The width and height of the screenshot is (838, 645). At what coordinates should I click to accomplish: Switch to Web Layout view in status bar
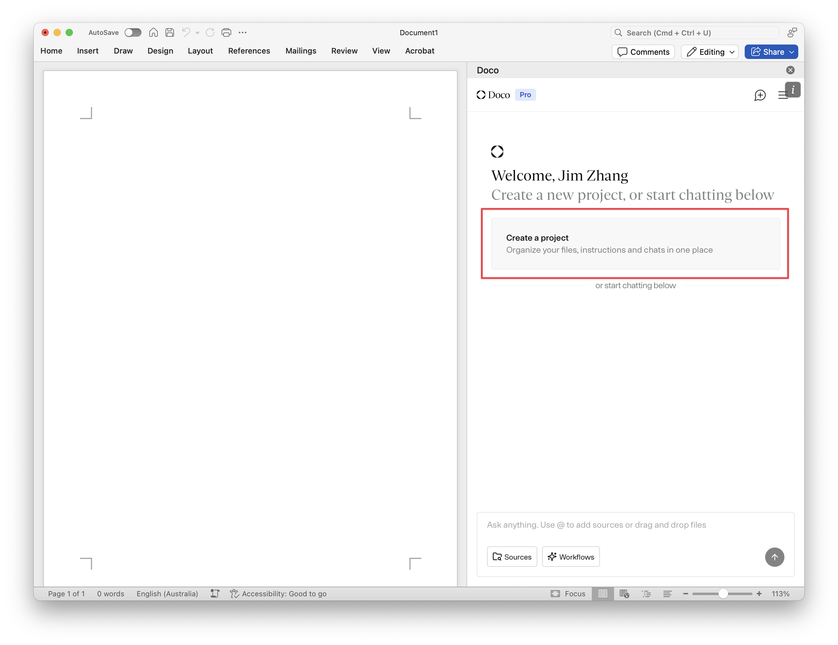[x=624, y=594]
